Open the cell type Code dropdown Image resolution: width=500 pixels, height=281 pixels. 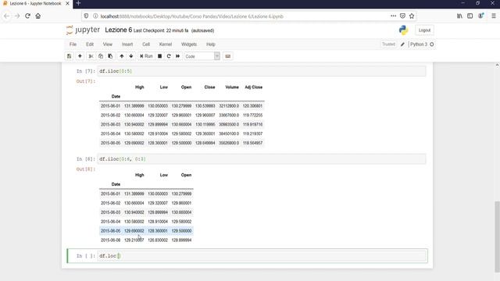click(x=202, y=56)
